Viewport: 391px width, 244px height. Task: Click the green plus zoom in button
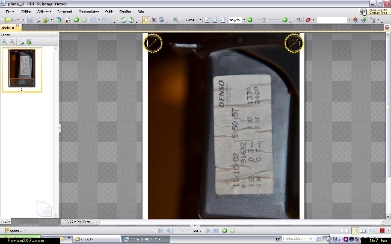click(285, 20)
